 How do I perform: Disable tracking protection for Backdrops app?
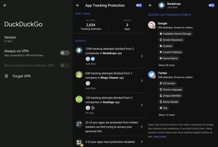tap(212, 5)
